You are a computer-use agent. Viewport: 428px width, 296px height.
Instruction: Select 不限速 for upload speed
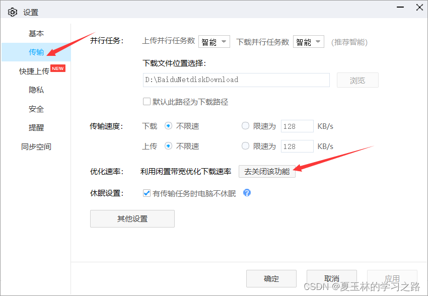tap(168, 146)
